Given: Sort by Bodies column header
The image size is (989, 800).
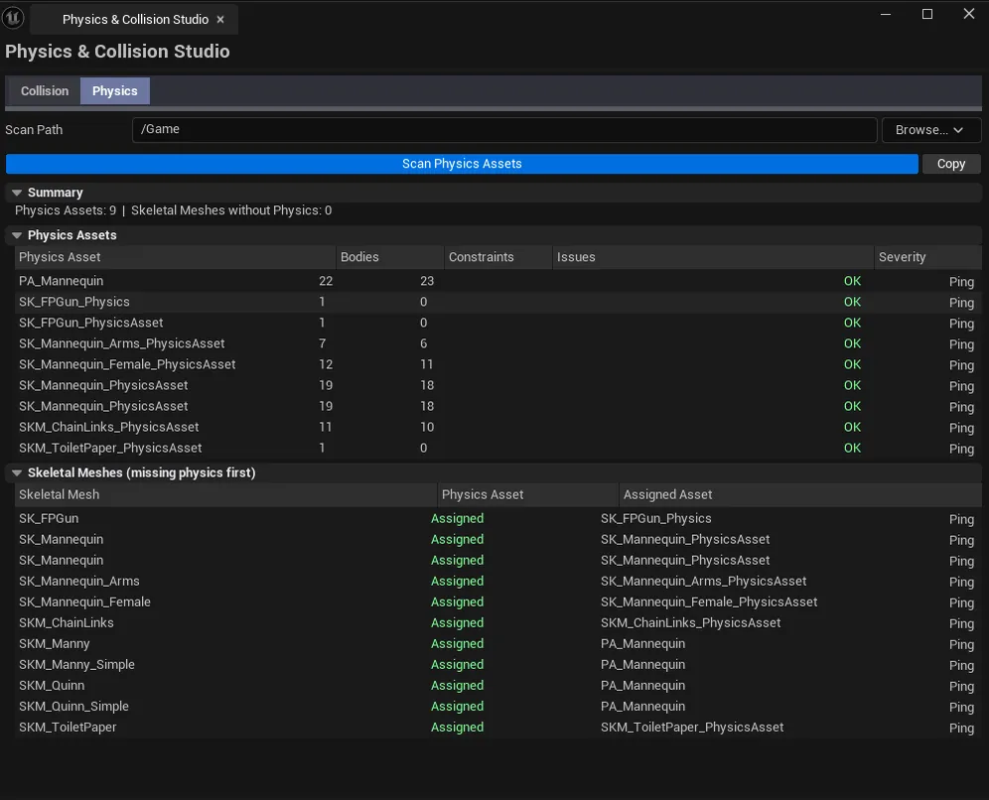Looking at the screenshot, I should [x=390, y=257].
